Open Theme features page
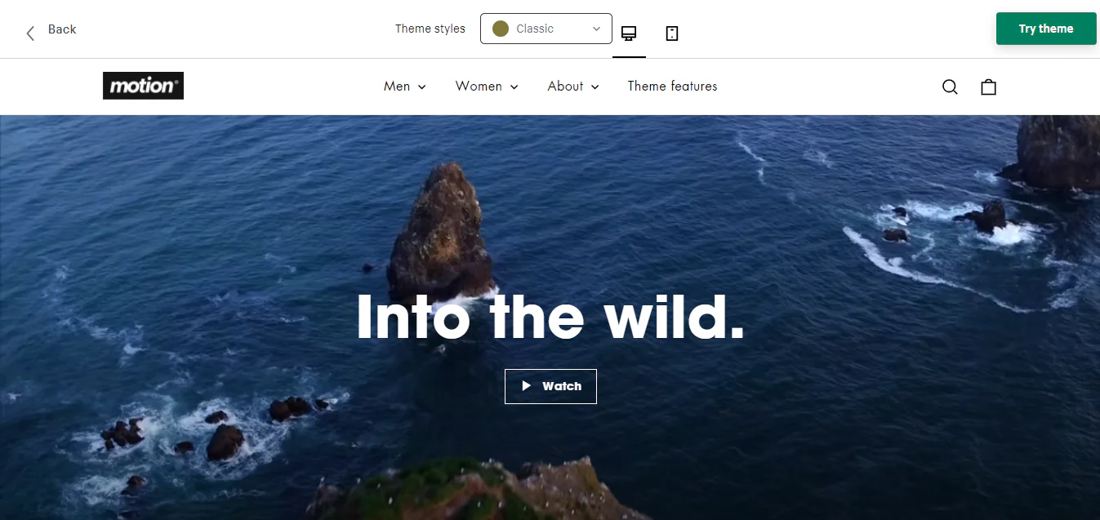Viewport: 1100px width, 520px height. [672, 86]
